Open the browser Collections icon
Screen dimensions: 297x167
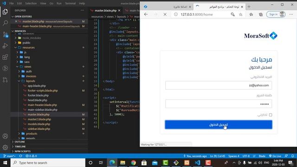pyautogui.click(x=261, y=14)
